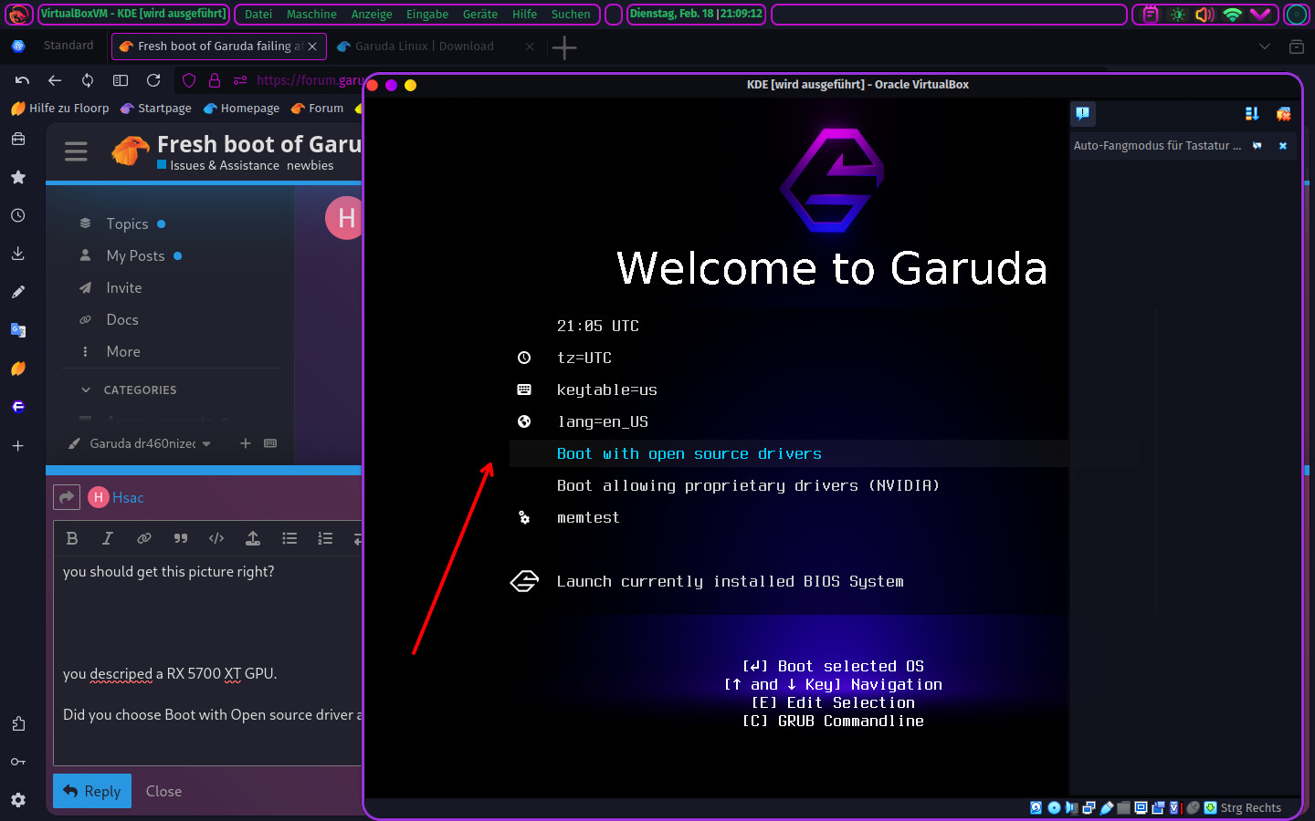Open Floorp sidebar settings gear

click(18, 800)
